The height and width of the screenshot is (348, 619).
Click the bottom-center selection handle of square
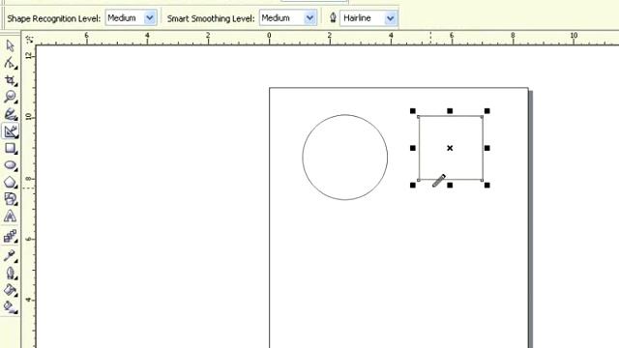click(450, 185)
